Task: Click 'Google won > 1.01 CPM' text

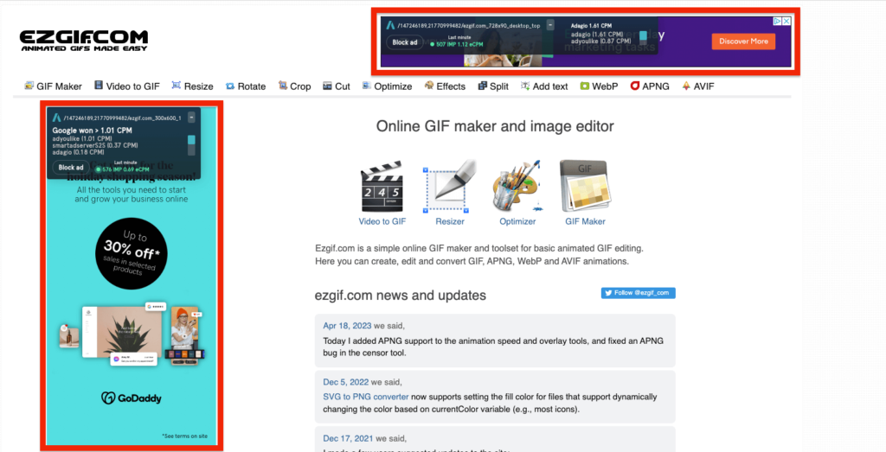Action: (92, 131)
